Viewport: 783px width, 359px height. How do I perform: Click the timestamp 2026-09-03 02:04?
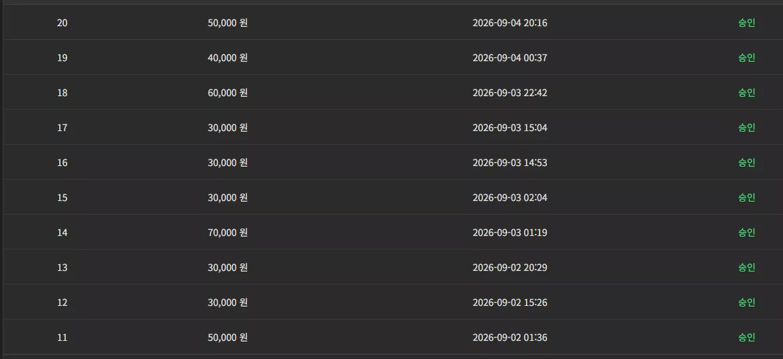pyautogui.click(x=510, y=198)
